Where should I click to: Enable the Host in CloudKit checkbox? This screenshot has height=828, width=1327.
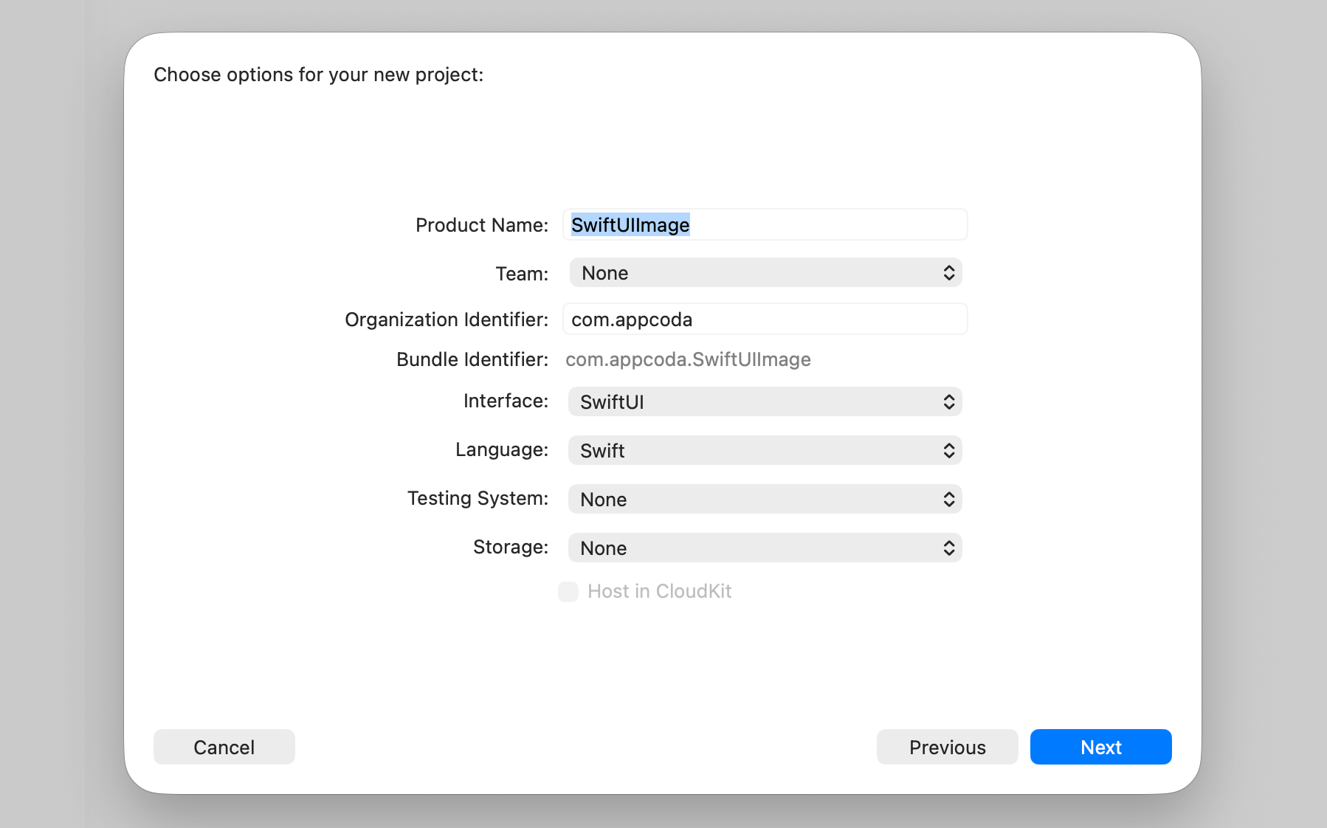pos(568,591)
